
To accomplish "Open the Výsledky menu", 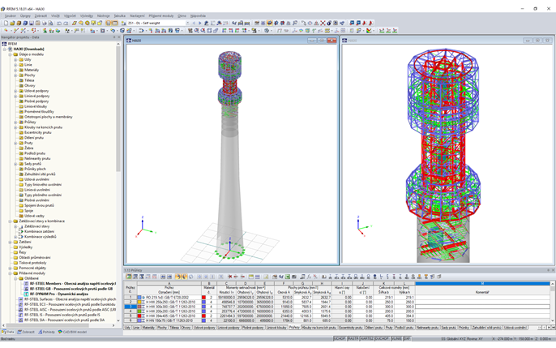I will click(x=86, y=16).
